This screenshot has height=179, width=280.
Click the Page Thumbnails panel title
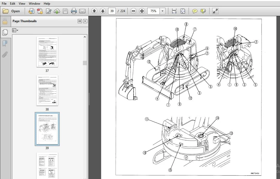tap(24, 21)
